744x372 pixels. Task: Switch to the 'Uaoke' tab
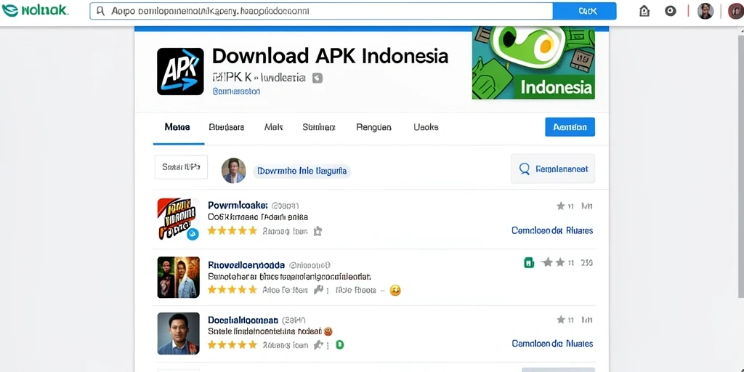[426, 127]
